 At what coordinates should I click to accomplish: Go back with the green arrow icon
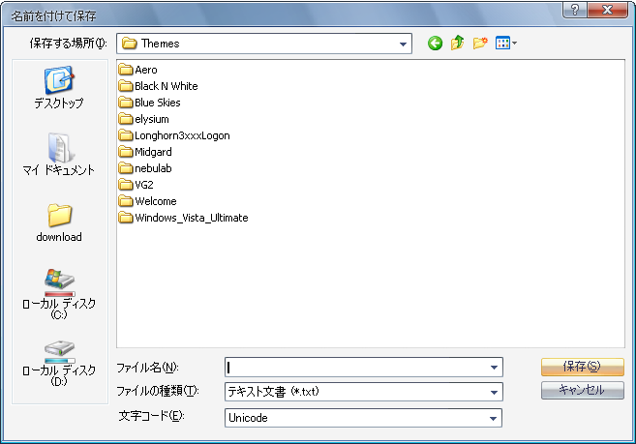(435, 43)
